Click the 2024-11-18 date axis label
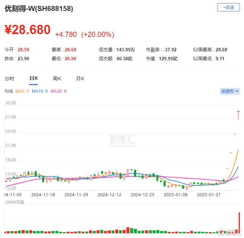This screenshot has height=238, width=244. [43, 195]
